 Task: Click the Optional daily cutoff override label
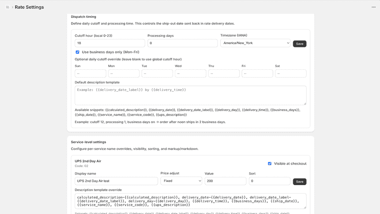click(x=128, y=59)
